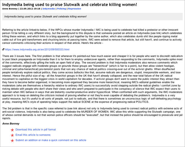Click the external link icon before the URL
Screen dimensions: 185x147
pos(3,50)
